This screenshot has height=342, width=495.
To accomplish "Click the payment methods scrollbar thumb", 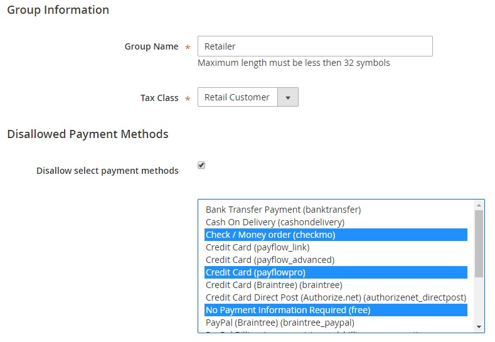I will tap(479, 243).
